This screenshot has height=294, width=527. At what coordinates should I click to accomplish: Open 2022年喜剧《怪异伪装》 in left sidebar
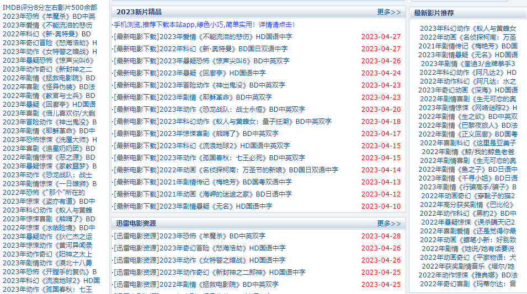pyautogui.click(x=49, y=87)
